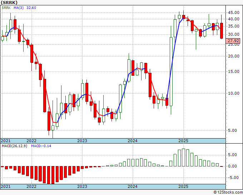Click the 27.92 current price tag

point(233,41)
